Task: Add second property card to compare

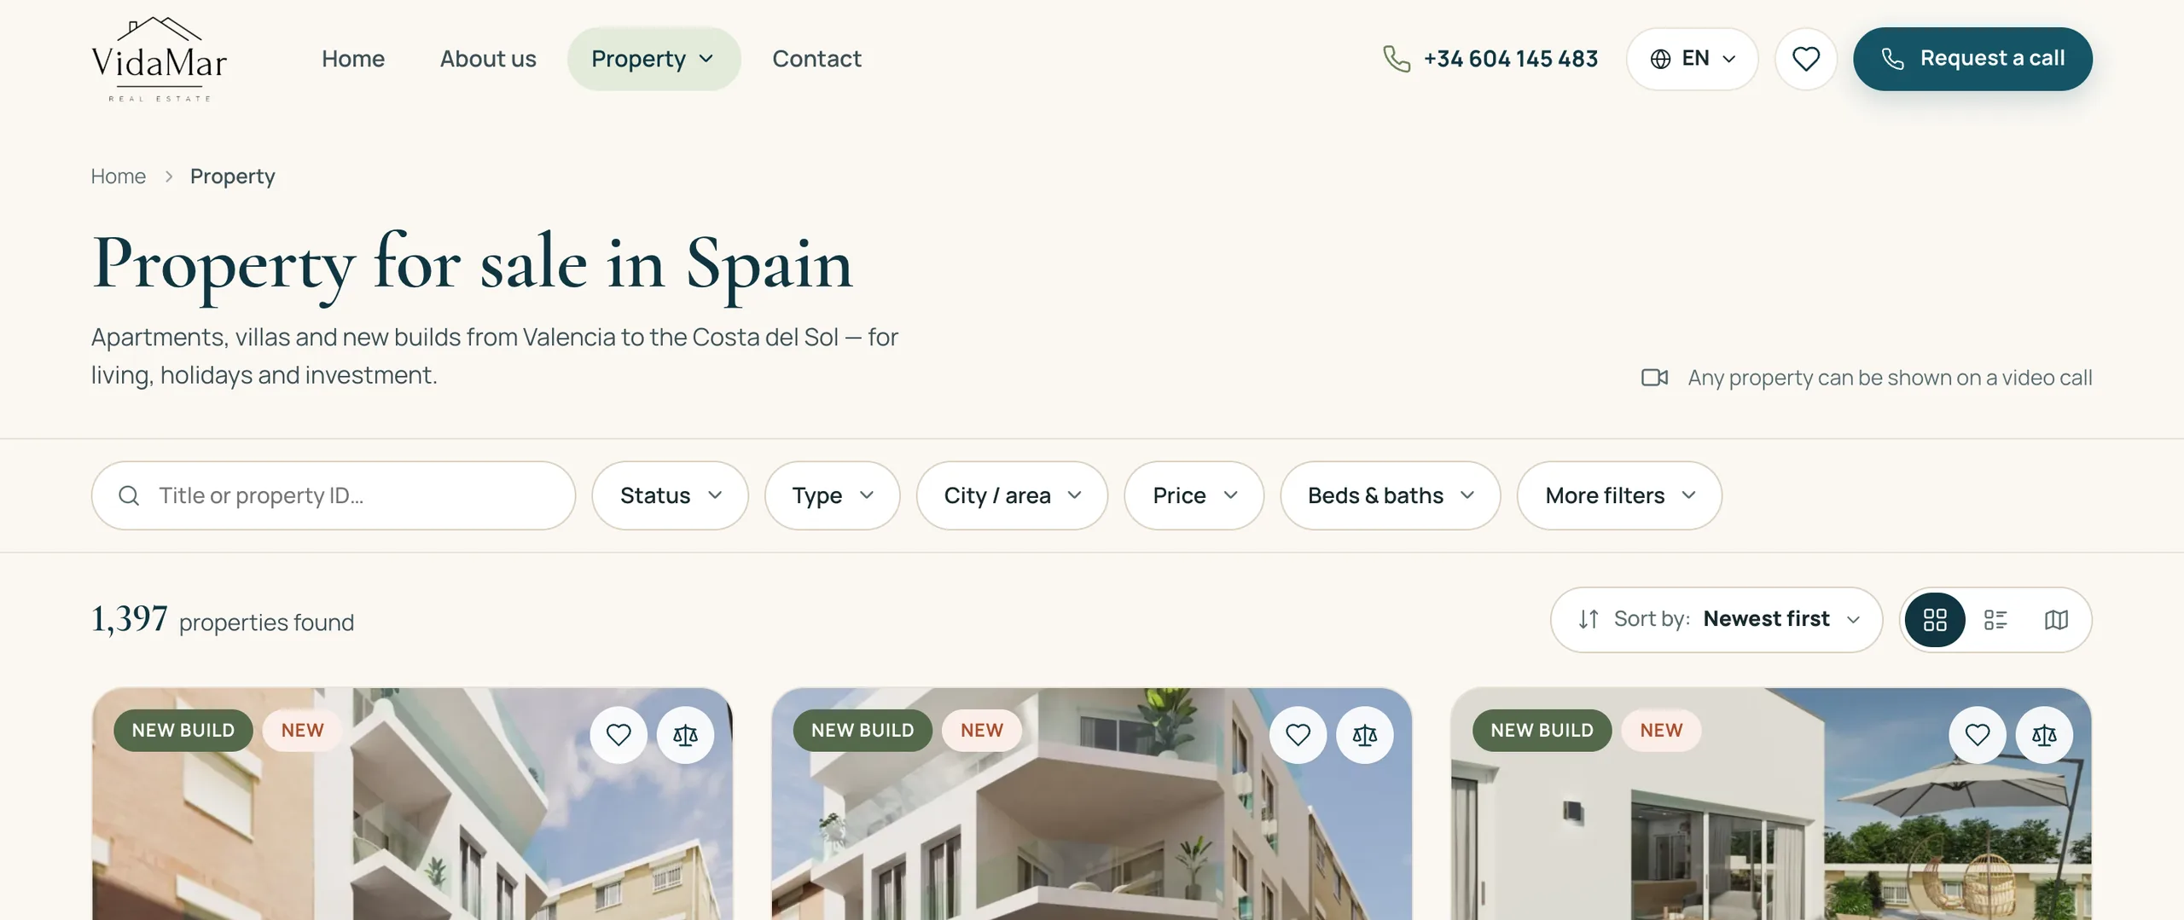Action: pos(1364,735)
